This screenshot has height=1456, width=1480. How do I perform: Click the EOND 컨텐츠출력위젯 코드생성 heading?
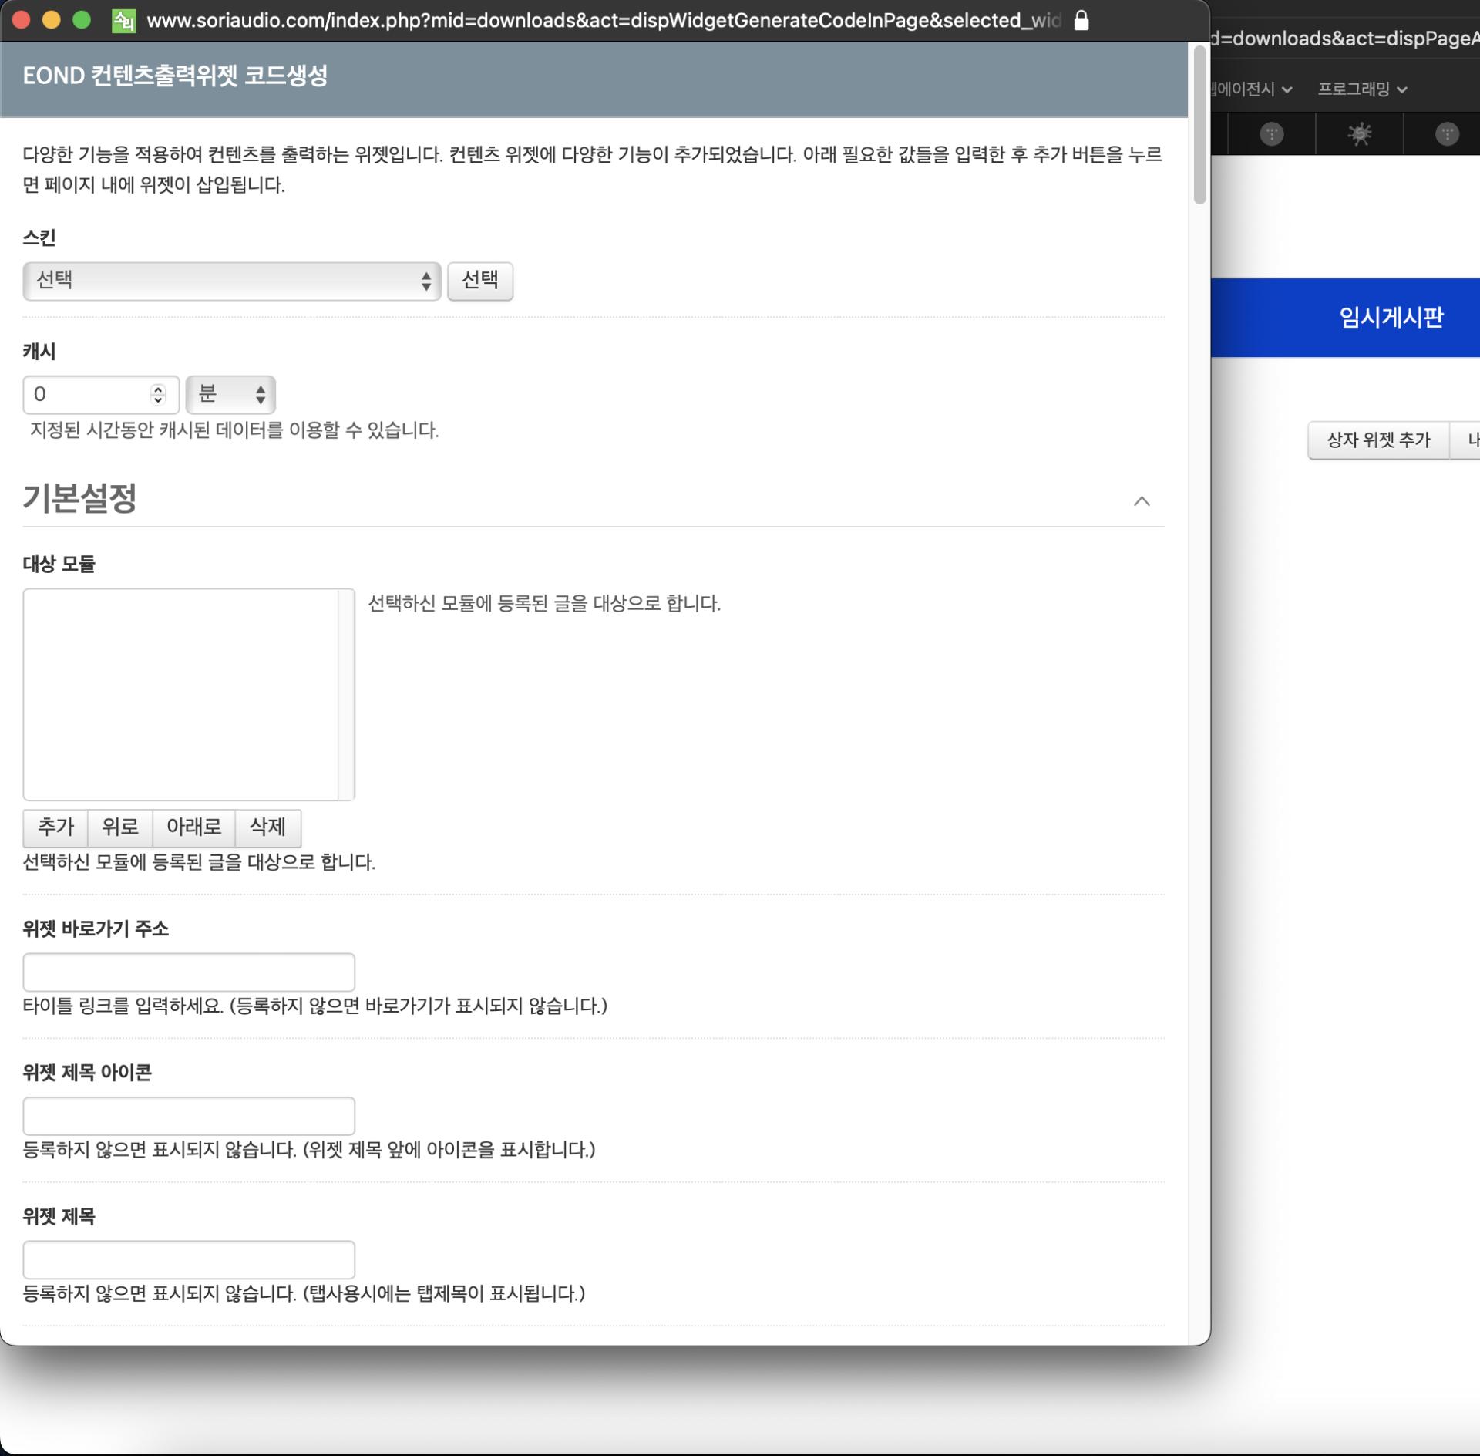click(x=175, y=76)
